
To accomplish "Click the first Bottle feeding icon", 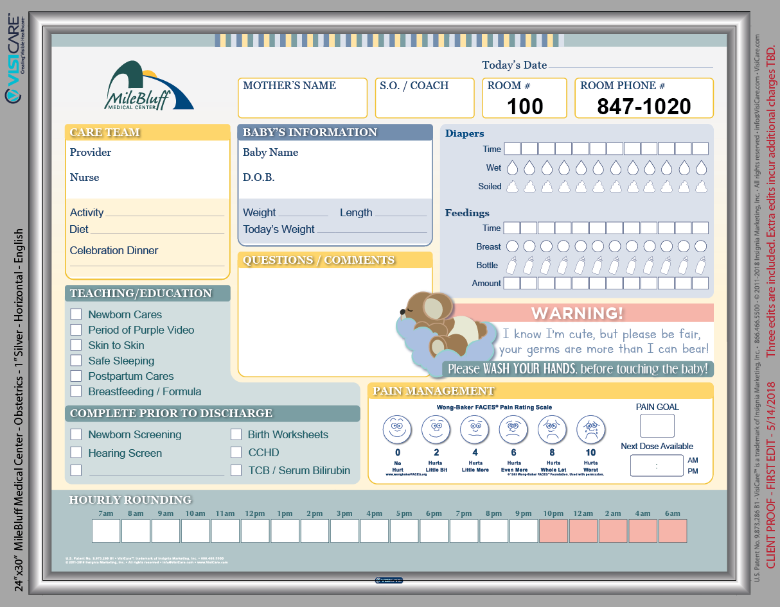I will coord(512,265).
